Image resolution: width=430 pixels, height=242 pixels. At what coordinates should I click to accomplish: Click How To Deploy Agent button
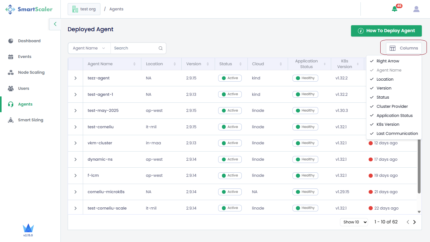click(x=386, y=31)
